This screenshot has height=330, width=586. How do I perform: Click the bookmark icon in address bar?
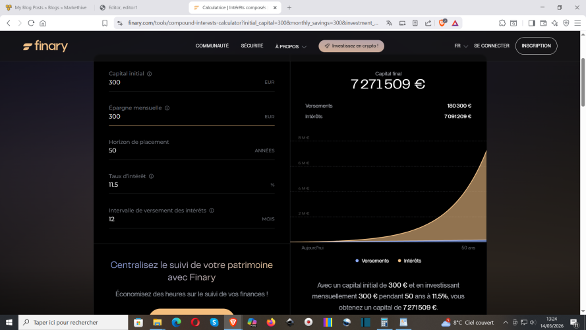coord(105,22)
